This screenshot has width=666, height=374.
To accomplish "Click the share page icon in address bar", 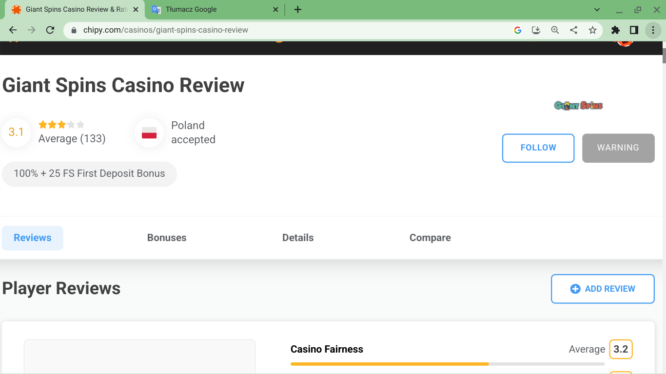I will tap(574, 30).
